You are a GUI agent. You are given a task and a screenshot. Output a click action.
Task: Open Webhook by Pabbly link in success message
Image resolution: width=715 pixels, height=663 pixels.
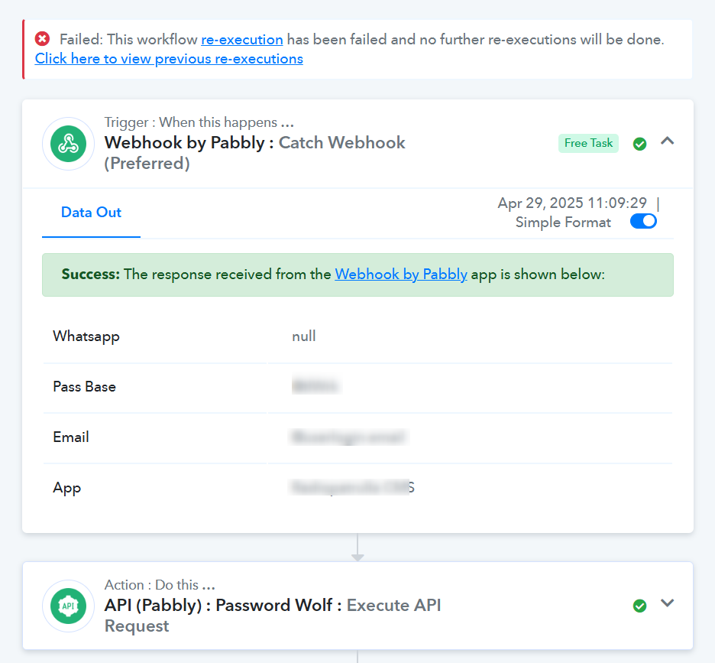401,274
